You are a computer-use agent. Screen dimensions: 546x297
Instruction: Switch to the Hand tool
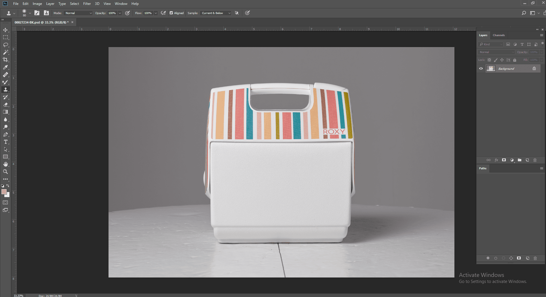[x=5, y=164]
